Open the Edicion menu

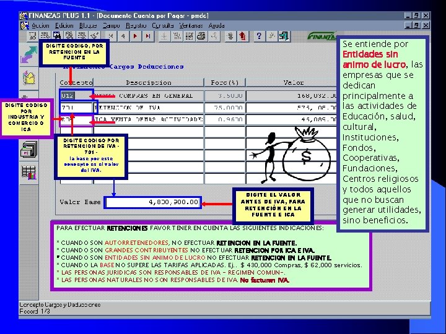point(64,25)
